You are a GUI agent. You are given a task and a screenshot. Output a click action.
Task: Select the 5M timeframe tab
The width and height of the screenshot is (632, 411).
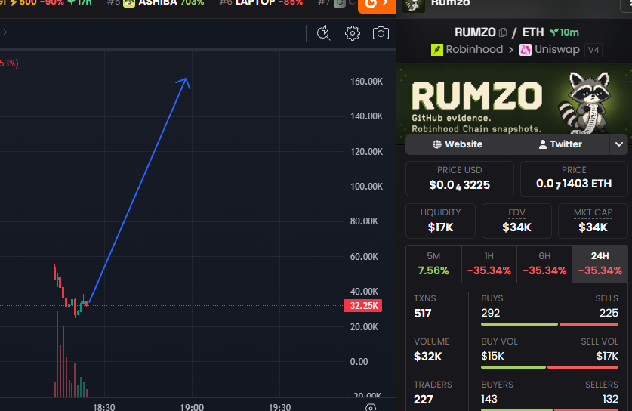coord(433,264)
